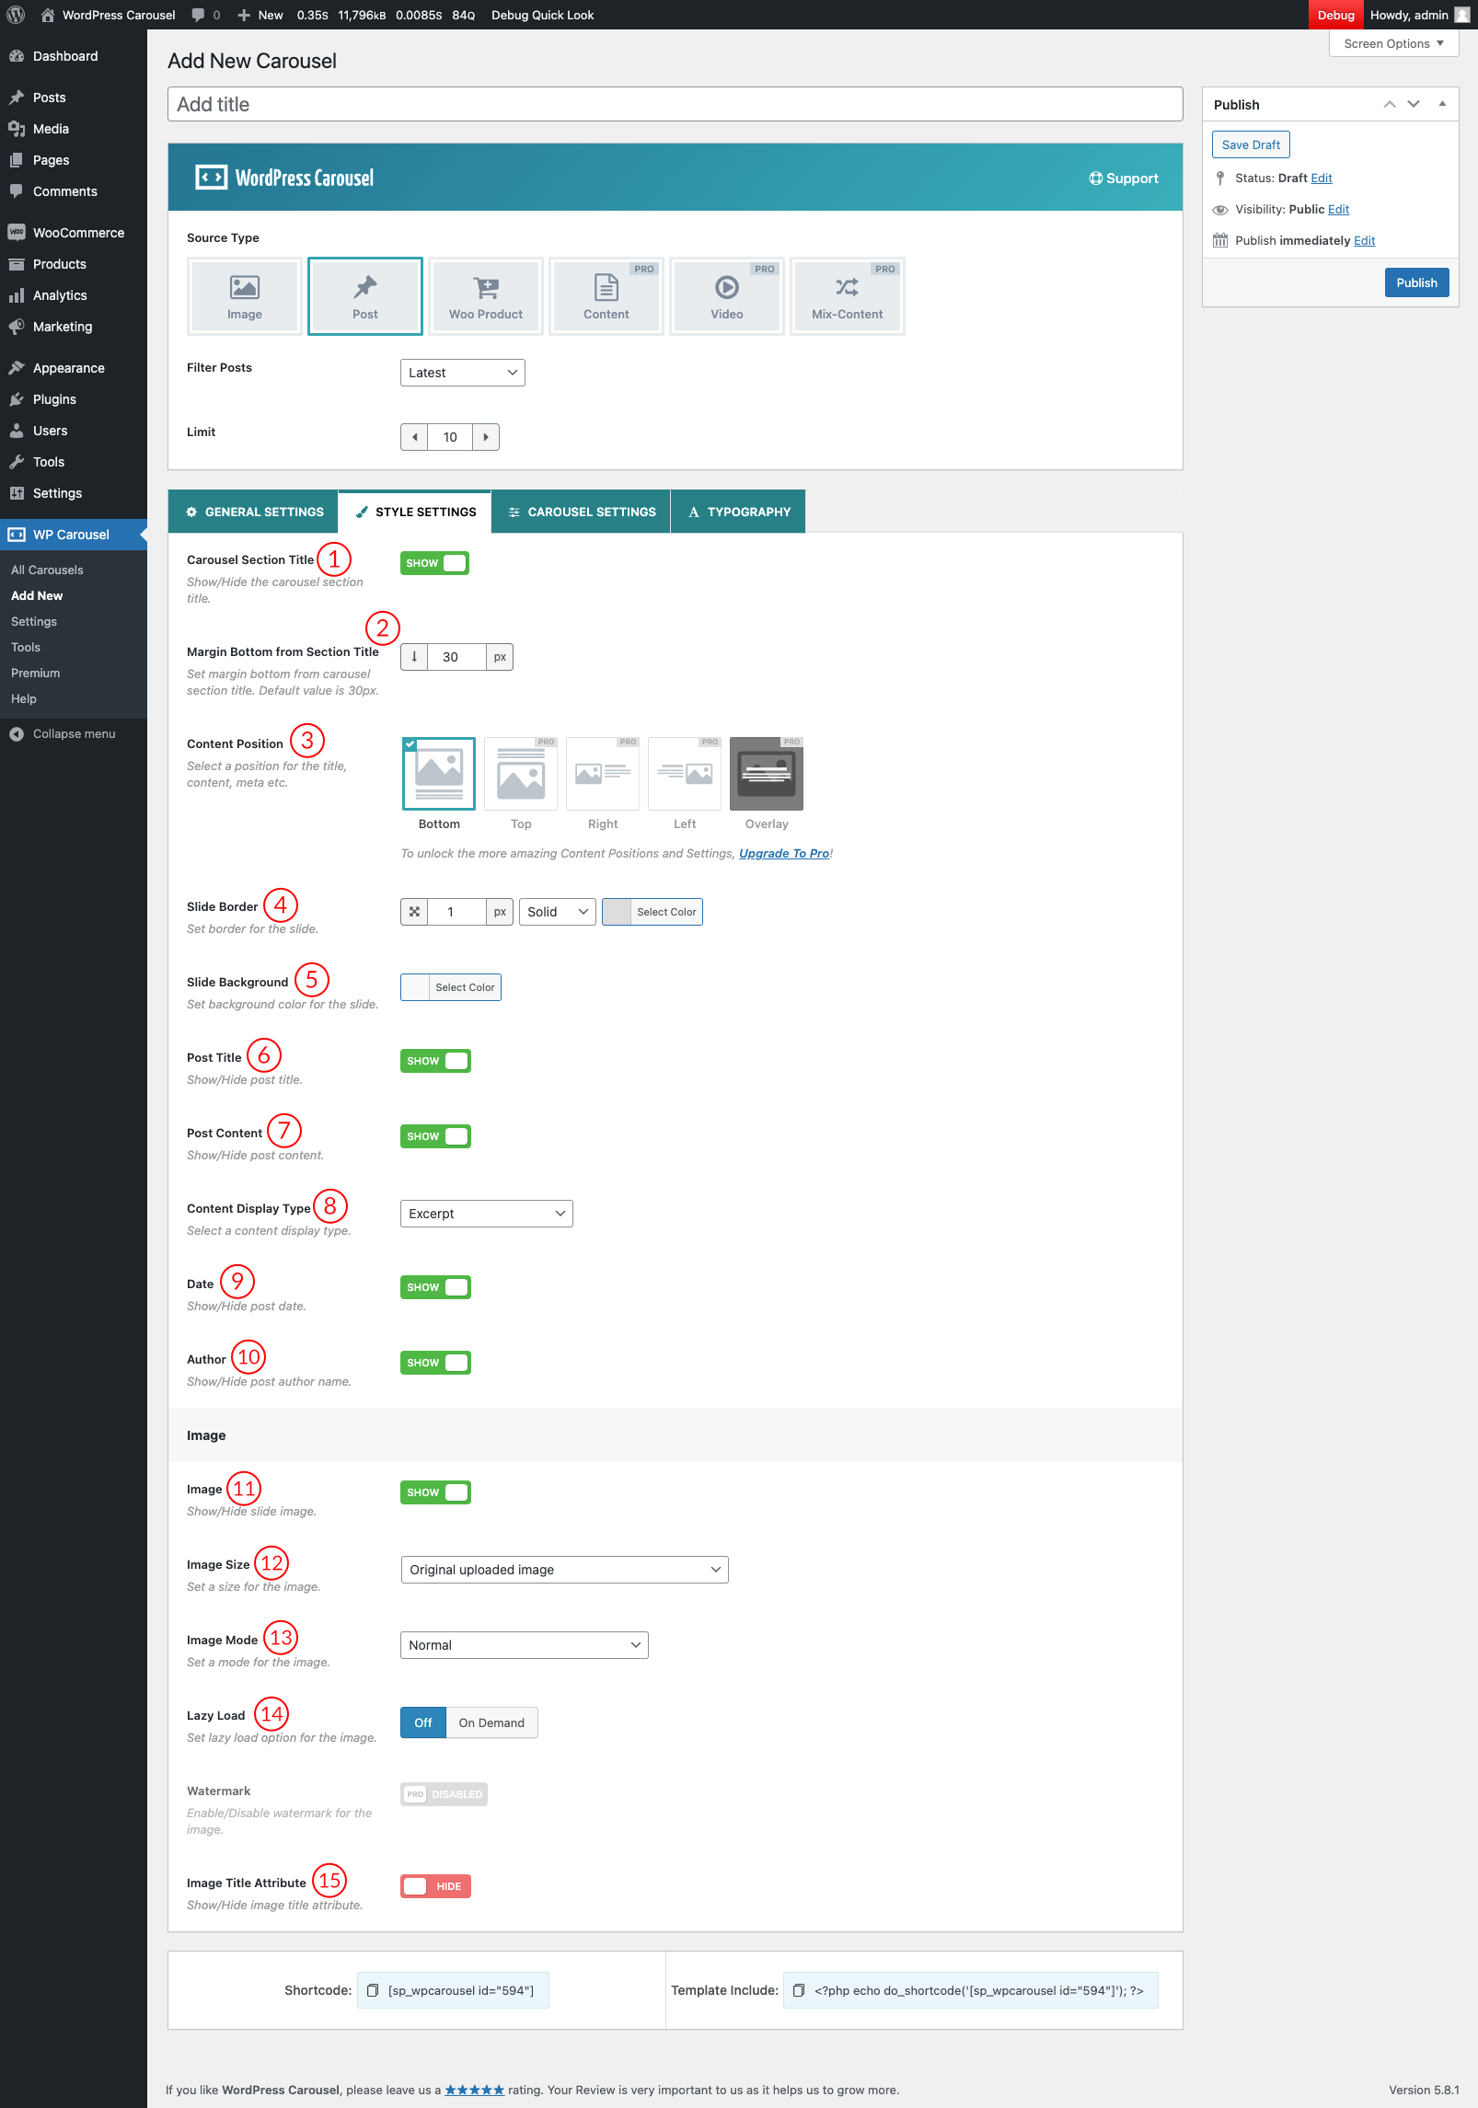Viewport: 1478px width, 2108px height.
Task: Expand the Content Display Type dropdown
Action: coord(486,1214)
